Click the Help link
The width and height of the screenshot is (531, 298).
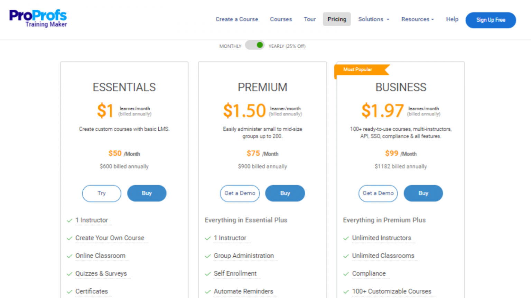[x=452, y=19]
